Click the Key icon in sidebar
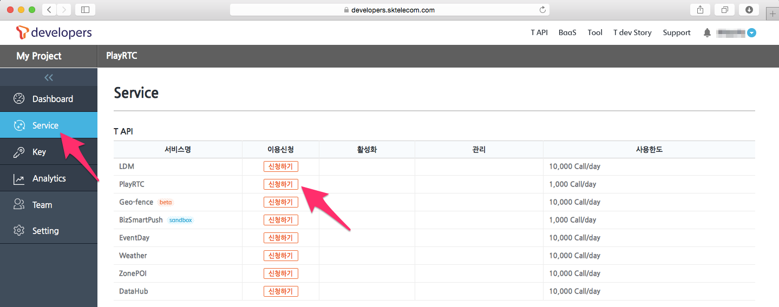The width and height of the screenshot is (779, 307). coord(19,152)
